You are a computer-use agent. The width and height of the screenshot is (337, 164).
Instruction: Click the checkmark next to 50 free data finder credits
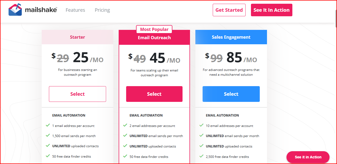pyautogui.click(x=125, y=156)
